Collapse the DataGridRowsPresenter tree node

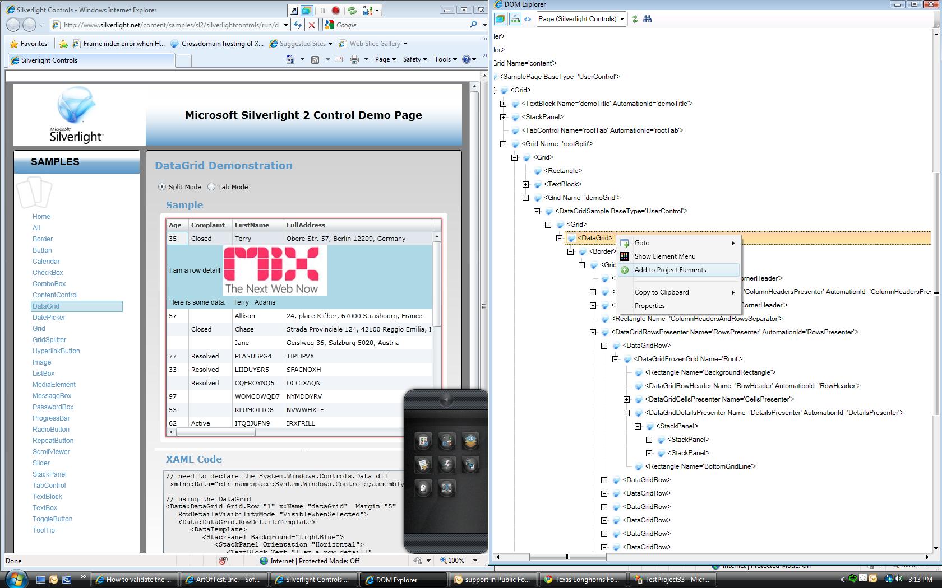click(593, 332)
